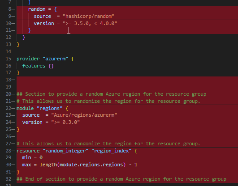Screen dimensions: 238x186
Task: Click the provider "azurerm" keyword line
Action: [45, 59]
